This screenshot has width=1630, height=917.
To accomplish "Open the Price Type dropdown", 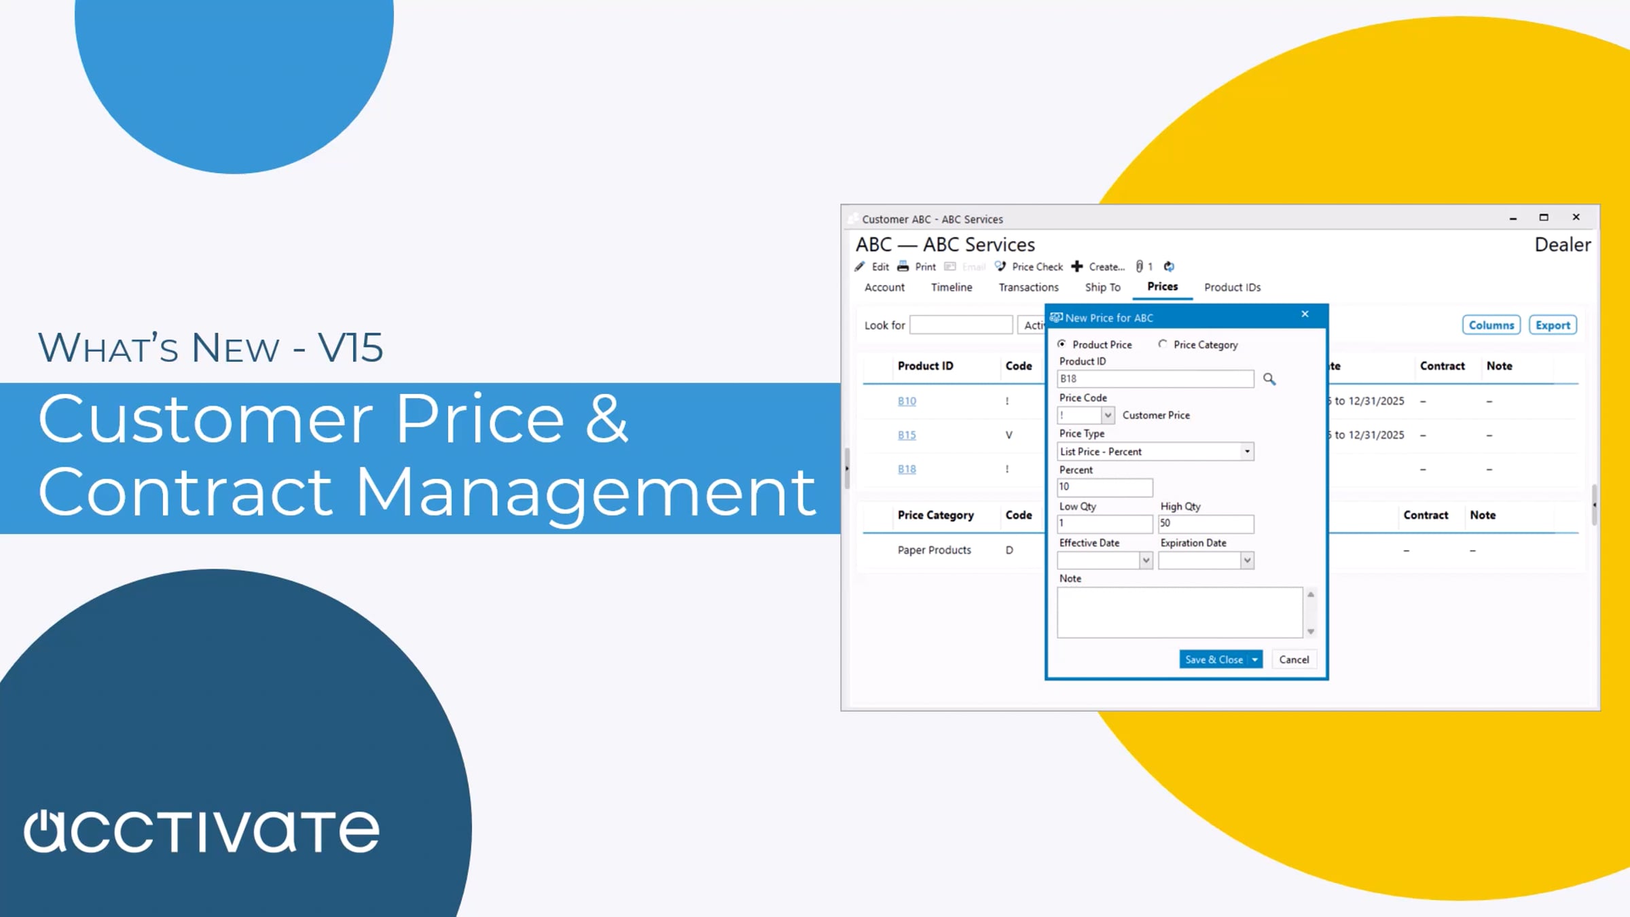I will click(1247, 452).
